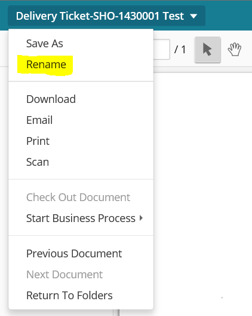Expand Start Business Process submenu arrow
The image size is (252, 316).
point(141,218)
